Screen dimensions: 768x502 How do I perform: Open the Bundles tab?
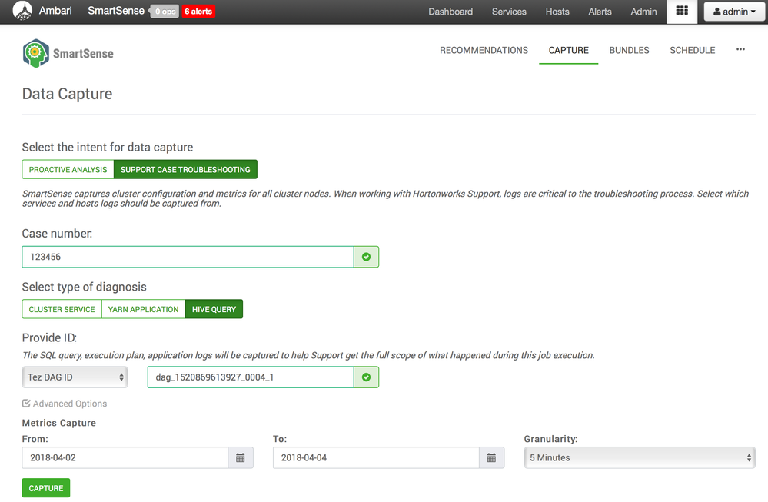629,50
